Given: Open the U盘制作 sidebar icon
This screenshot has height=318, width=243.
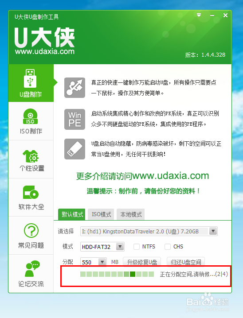Looking at the screenshot, I should tap(31, 79).
